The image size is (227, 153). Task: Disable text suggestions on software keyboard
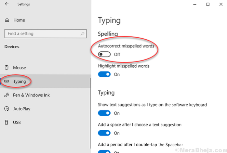tap(104, 113)
